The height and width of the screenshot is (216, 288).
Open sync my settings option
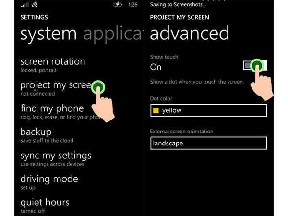click(56, 158)
